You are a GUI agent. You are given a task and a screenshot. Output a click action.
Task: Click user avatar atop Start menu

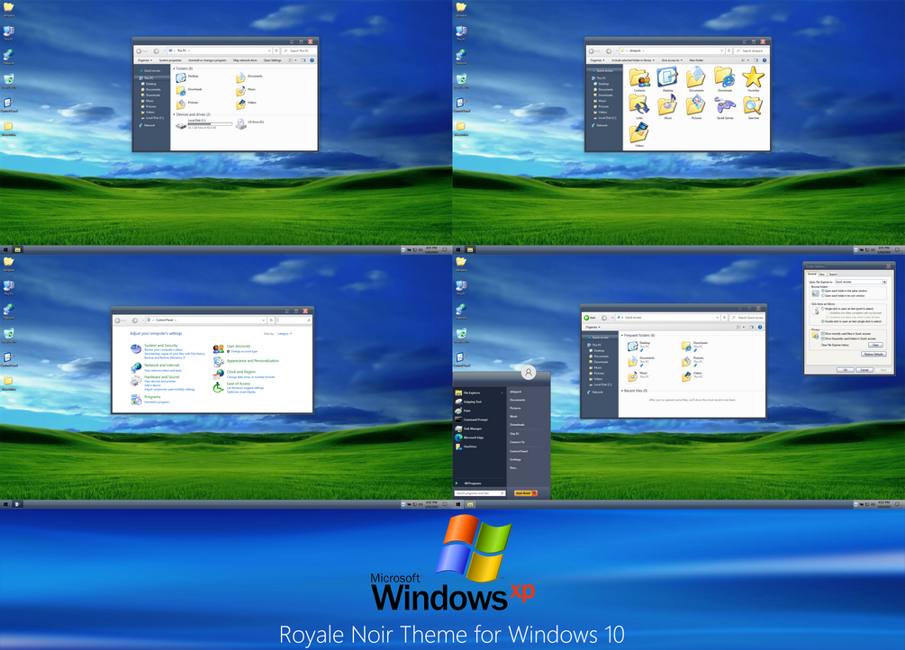tap(529, 373)
